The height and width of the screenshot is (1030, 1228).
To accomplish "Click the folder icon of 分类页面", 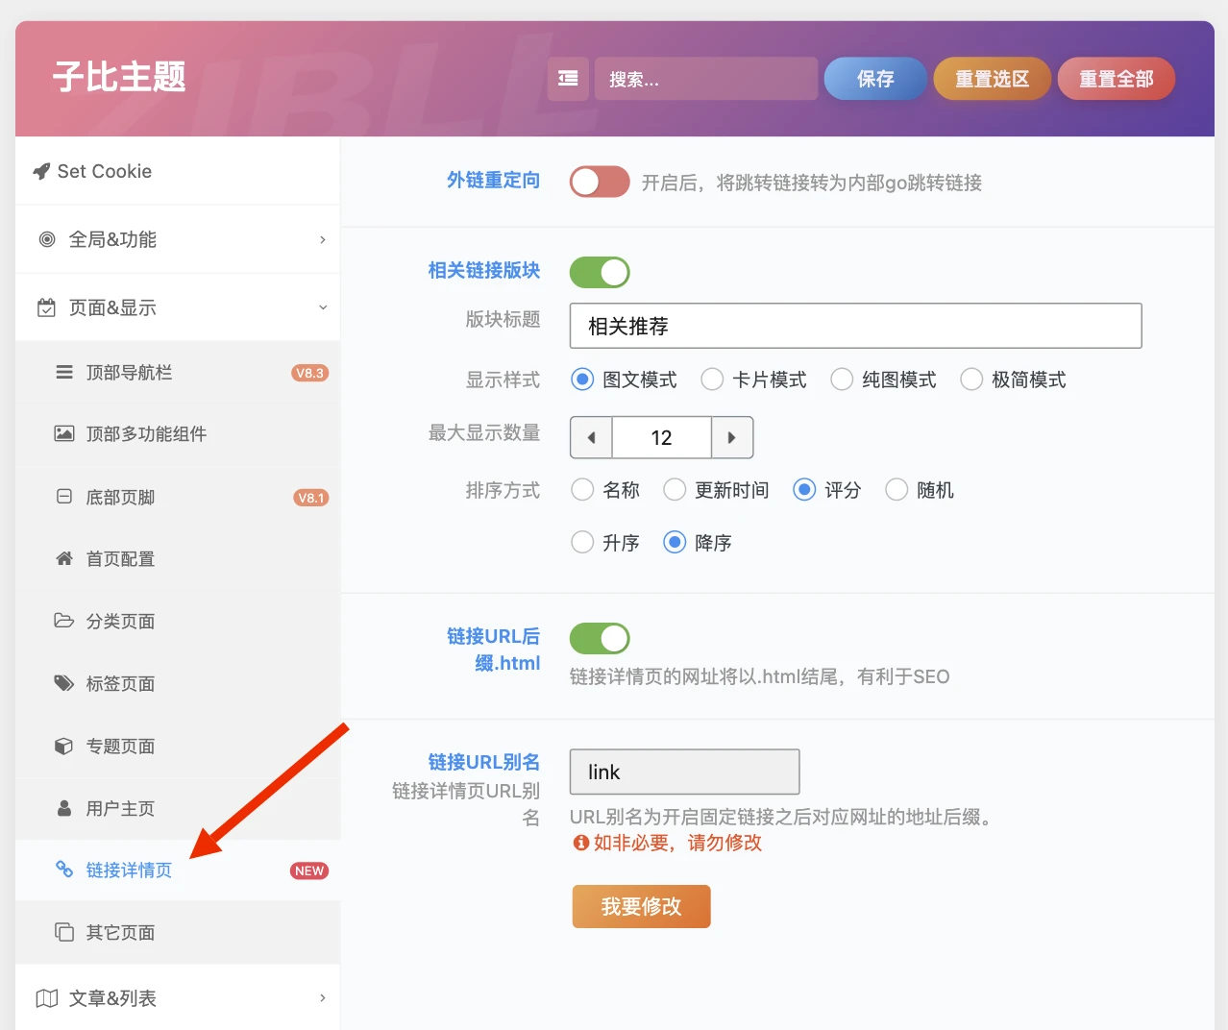I will (64, 621).
